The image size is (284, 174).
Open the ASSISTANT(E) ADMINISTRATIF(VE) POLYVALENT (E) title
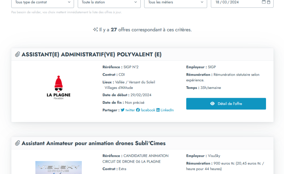click(x=92, y=54)
